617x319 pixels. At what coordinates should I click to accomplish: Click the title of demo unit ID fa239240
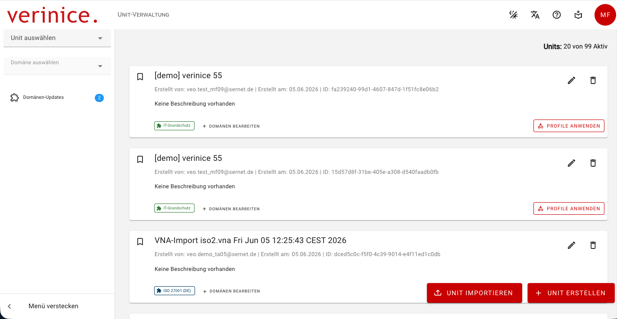tap(188, 75)
